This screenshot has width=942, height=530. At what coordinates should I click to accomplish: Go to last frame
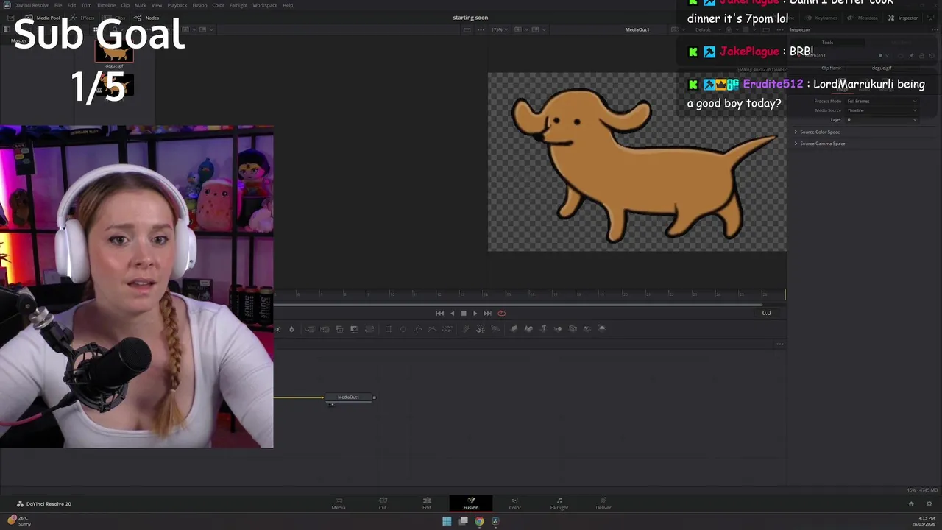coord(487,313)
